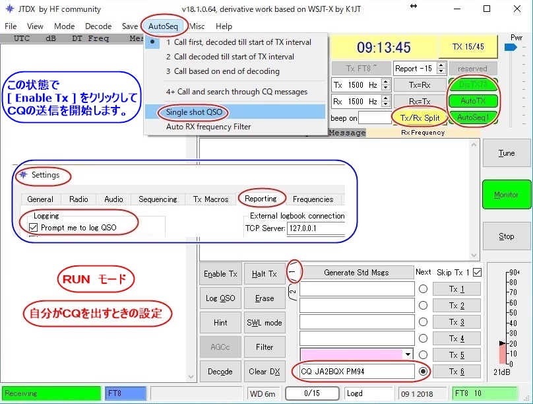Click the Tx FT8 button

coord(361,69)
